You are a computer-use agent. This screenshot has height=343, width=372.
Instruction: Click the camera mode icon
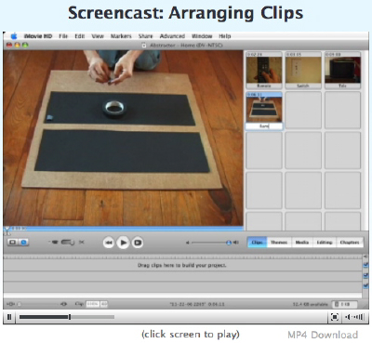(54, 243)
